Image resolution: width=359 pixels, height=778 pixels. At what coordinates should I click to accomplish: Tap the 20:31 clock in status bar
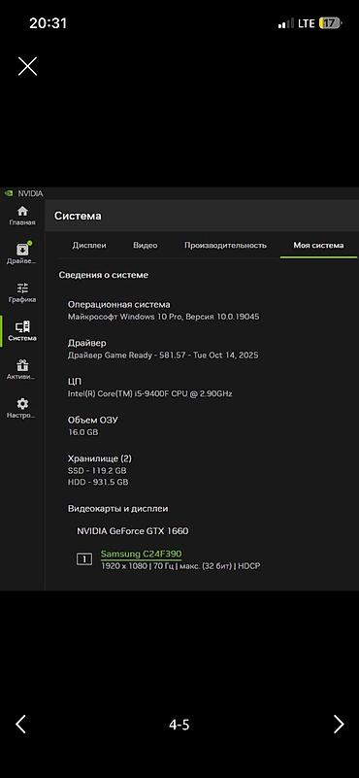point(48,23)
